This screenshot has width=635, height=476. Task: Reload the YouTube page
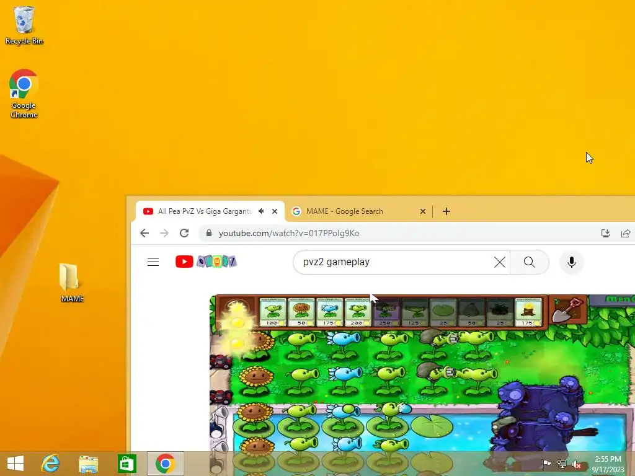click(x=184, y=233)
